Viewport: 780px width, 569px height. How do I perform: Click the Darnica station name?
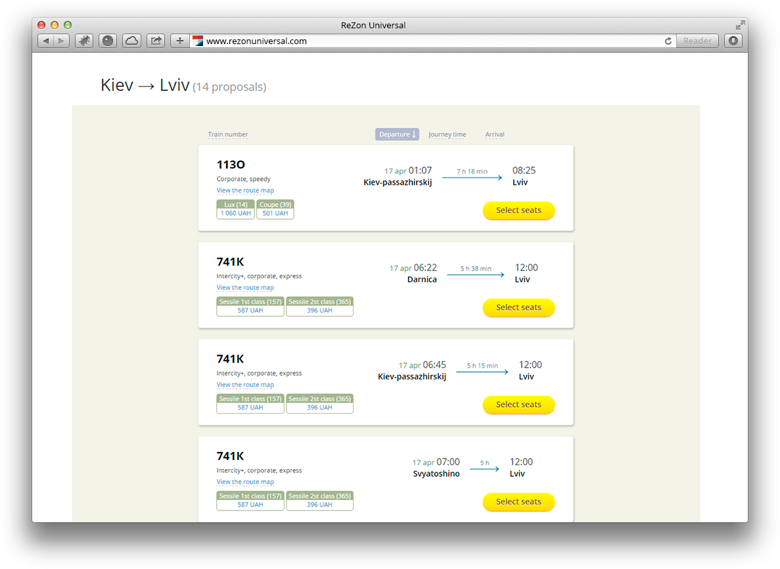(422, 280)
